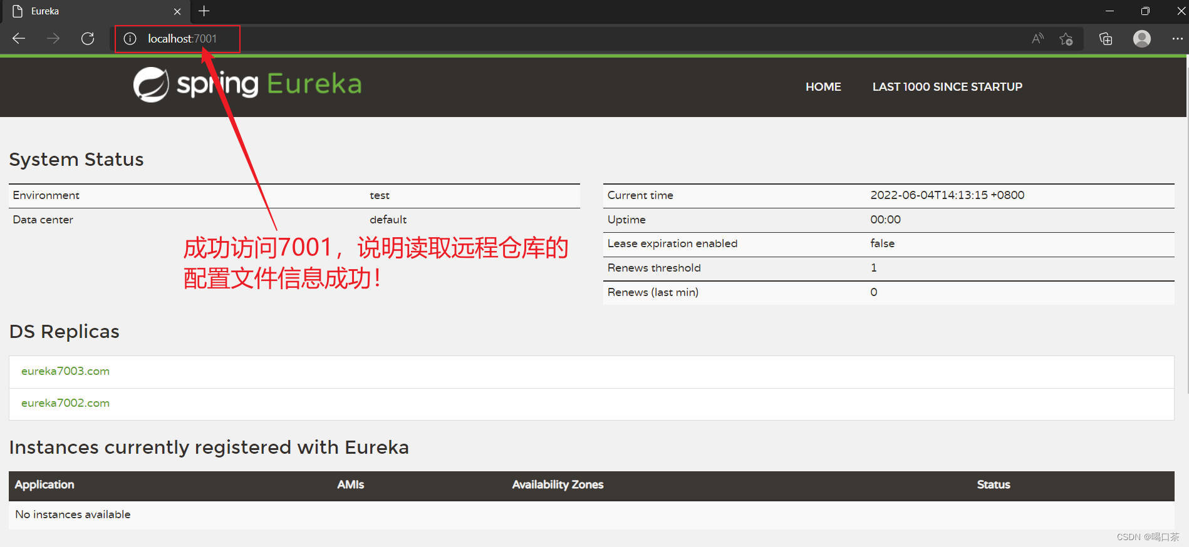Viewport: 1189px width, 547px height.
Task: Click the Instances currently registered with Eureka heading
Action: 209,447
